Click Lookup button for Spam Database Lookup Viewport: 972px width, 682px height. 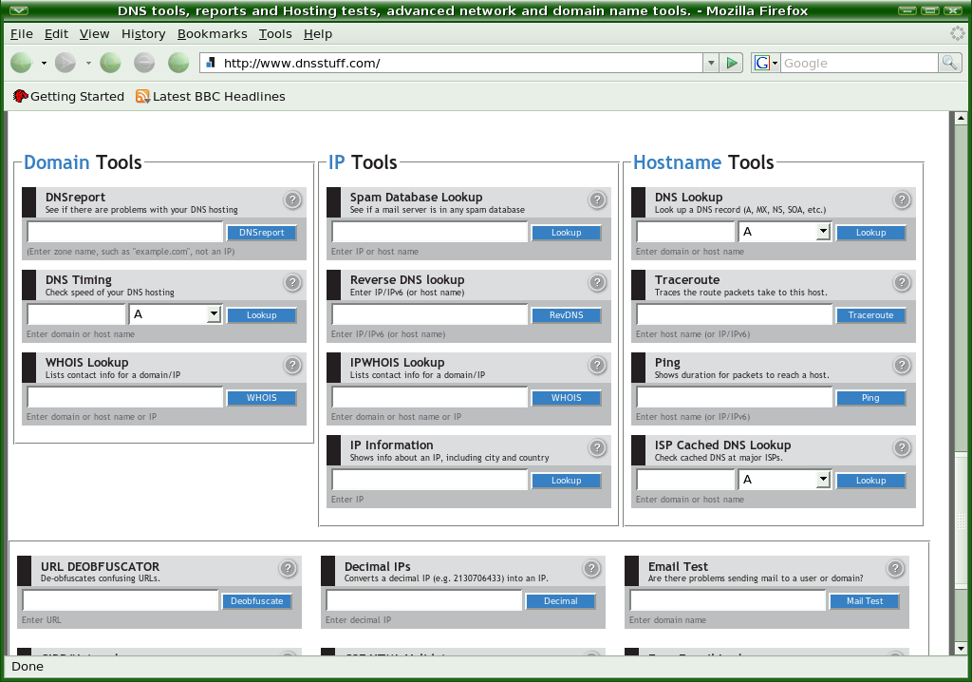[566, 232]
